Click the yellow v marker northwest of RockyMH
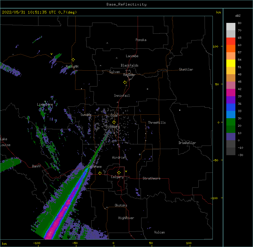This screenshot has height=247, width=253. pyautogui.click(x=51, y=54)
